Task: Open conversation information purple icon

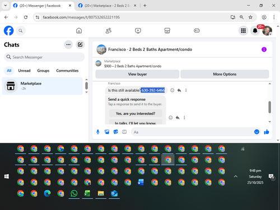Action: click(264, 49)
